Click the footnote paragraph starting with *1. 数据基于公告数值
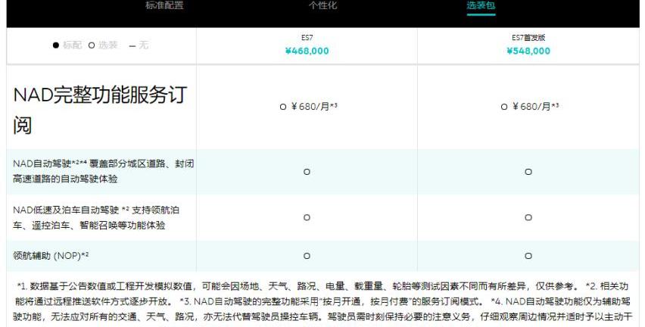Image resolution: width=645 pixels, height=327 pixels. coord(323,301)
